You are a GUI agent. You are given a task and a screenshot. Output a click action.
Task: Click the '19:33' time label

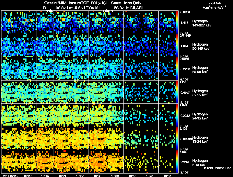click(x=98, y=176)
